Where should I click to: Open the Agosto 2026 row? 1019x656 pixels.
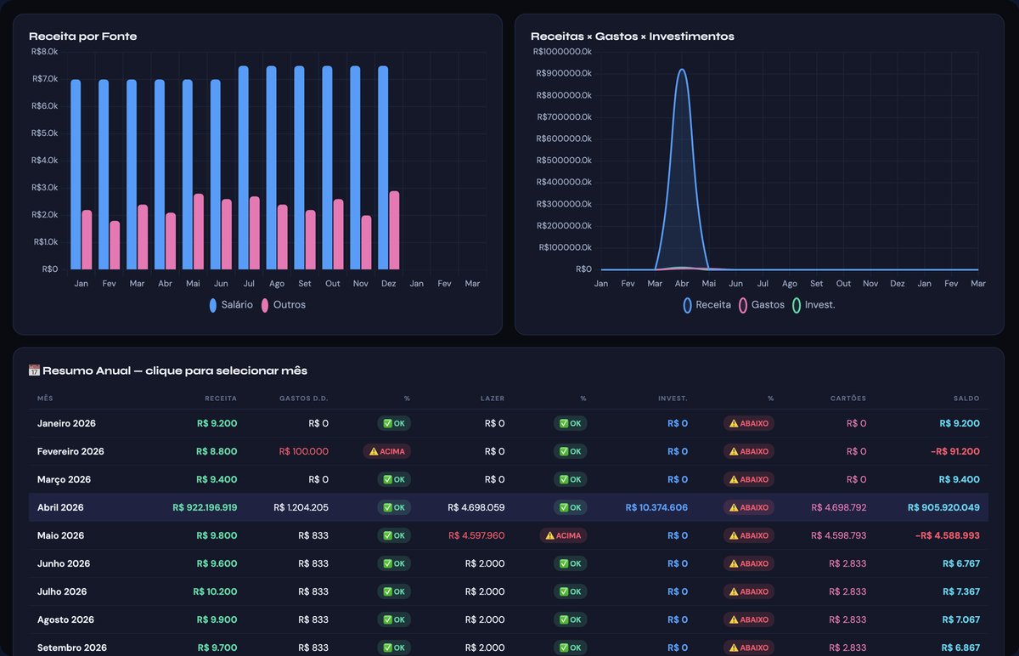508,619
